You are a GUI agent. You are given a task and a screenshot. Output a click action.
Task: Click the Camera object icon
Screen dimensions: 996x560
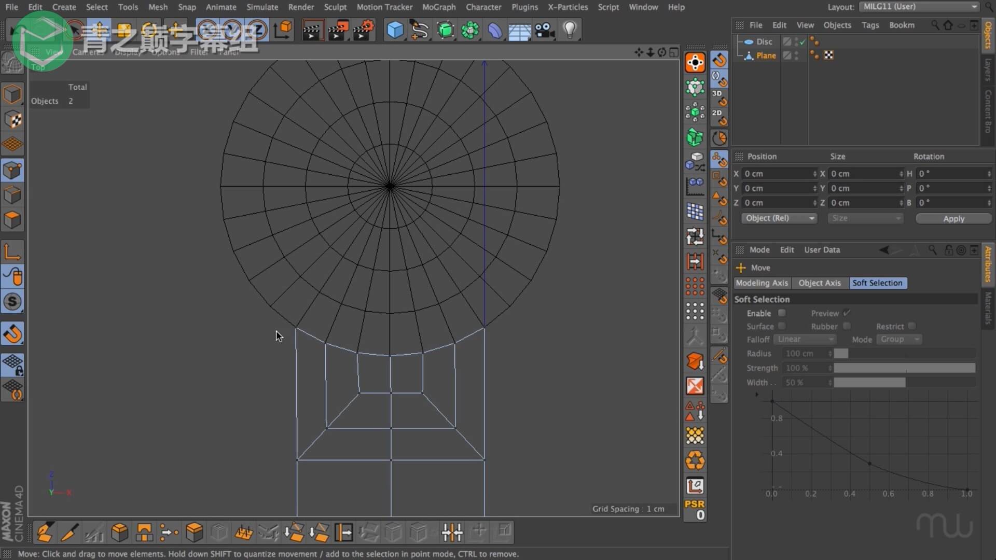click(545, 30)
